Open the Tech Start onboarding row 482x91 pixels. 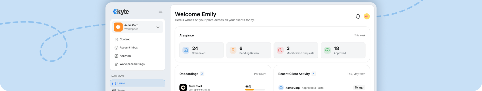(x=223, y=87)
